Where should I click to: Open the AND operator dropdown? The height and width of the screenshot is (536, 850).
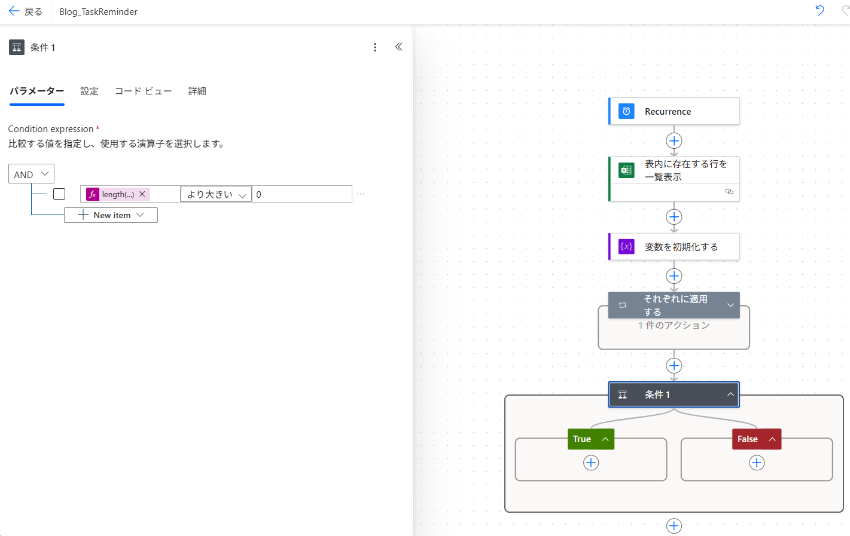pos(31,174)
